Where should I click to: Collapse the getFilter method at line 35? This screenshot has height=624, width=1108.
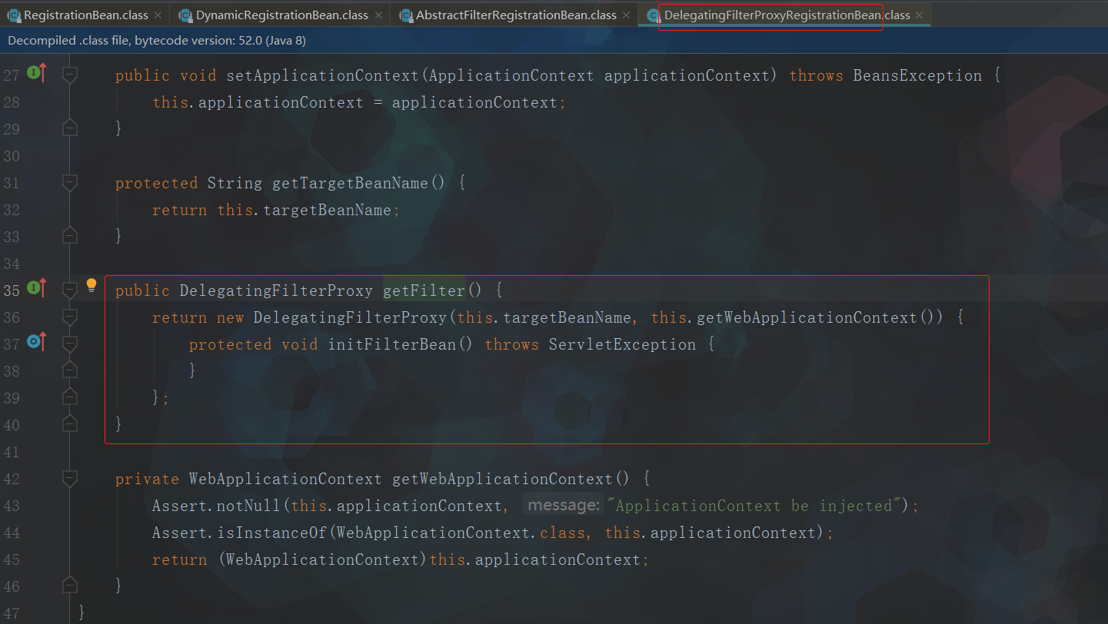(x=70, y=290)
